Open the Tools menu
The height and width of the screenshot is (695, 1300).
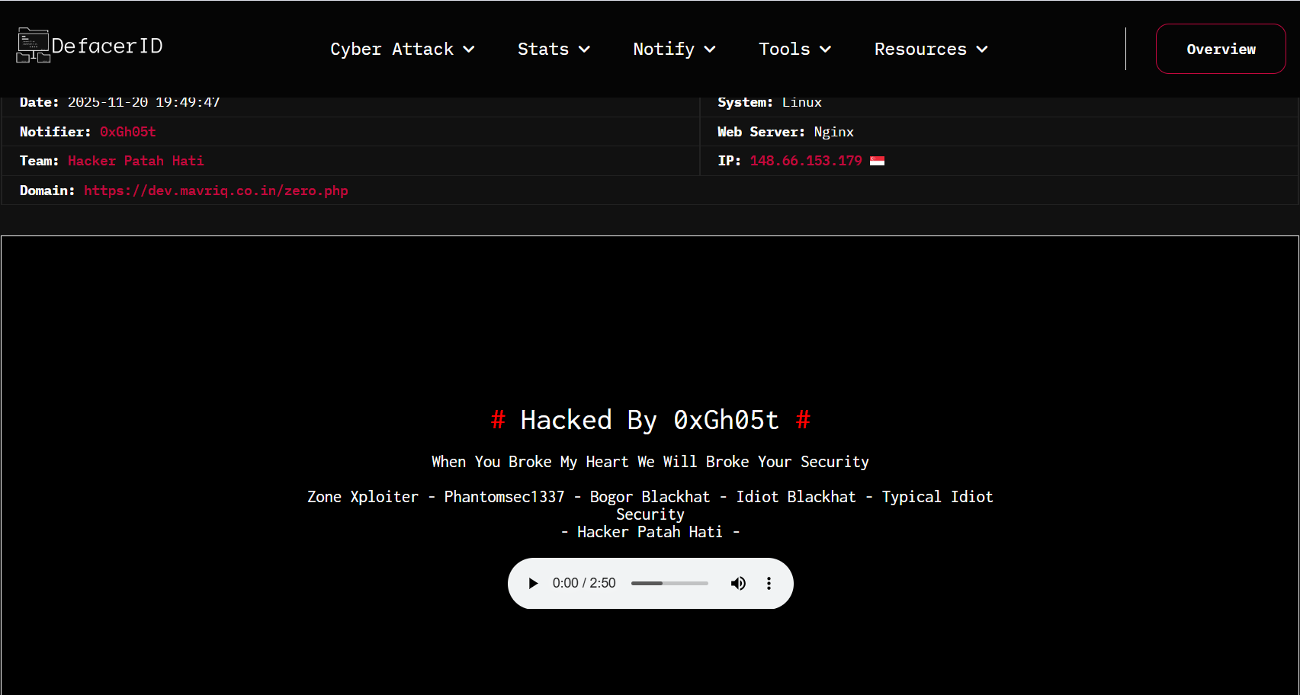[x=784, y=50]
